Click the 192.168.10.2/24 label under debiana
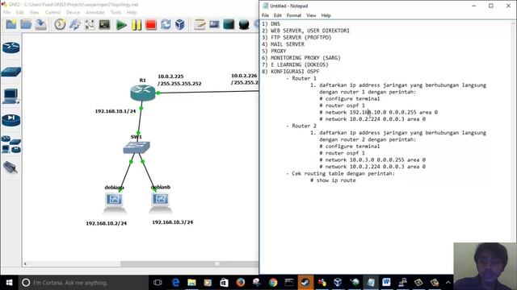 pos(106,223)
